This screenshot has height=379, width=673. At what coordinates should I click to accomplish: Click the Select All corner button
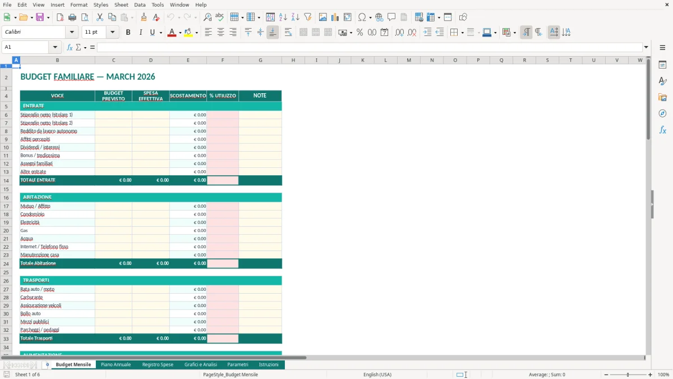(x=6, y=60)
